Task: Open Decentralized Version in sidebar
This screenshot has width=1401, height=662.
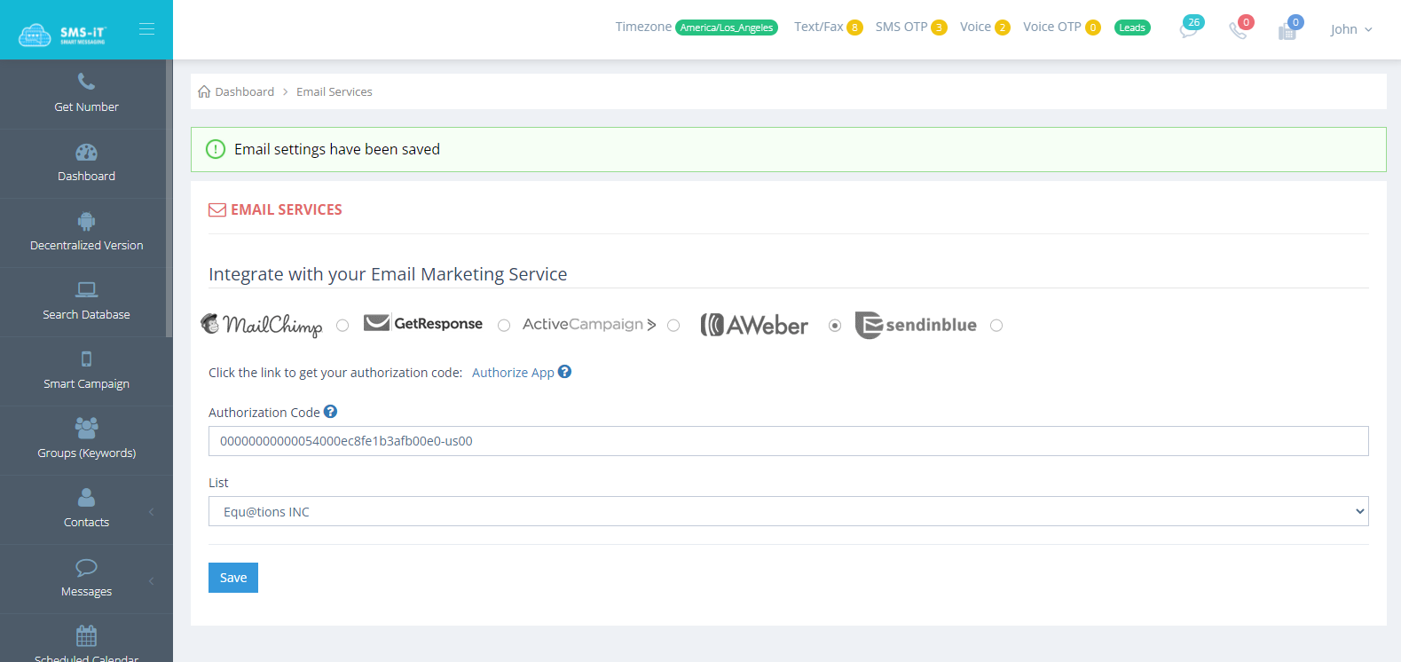Action: 86,245
